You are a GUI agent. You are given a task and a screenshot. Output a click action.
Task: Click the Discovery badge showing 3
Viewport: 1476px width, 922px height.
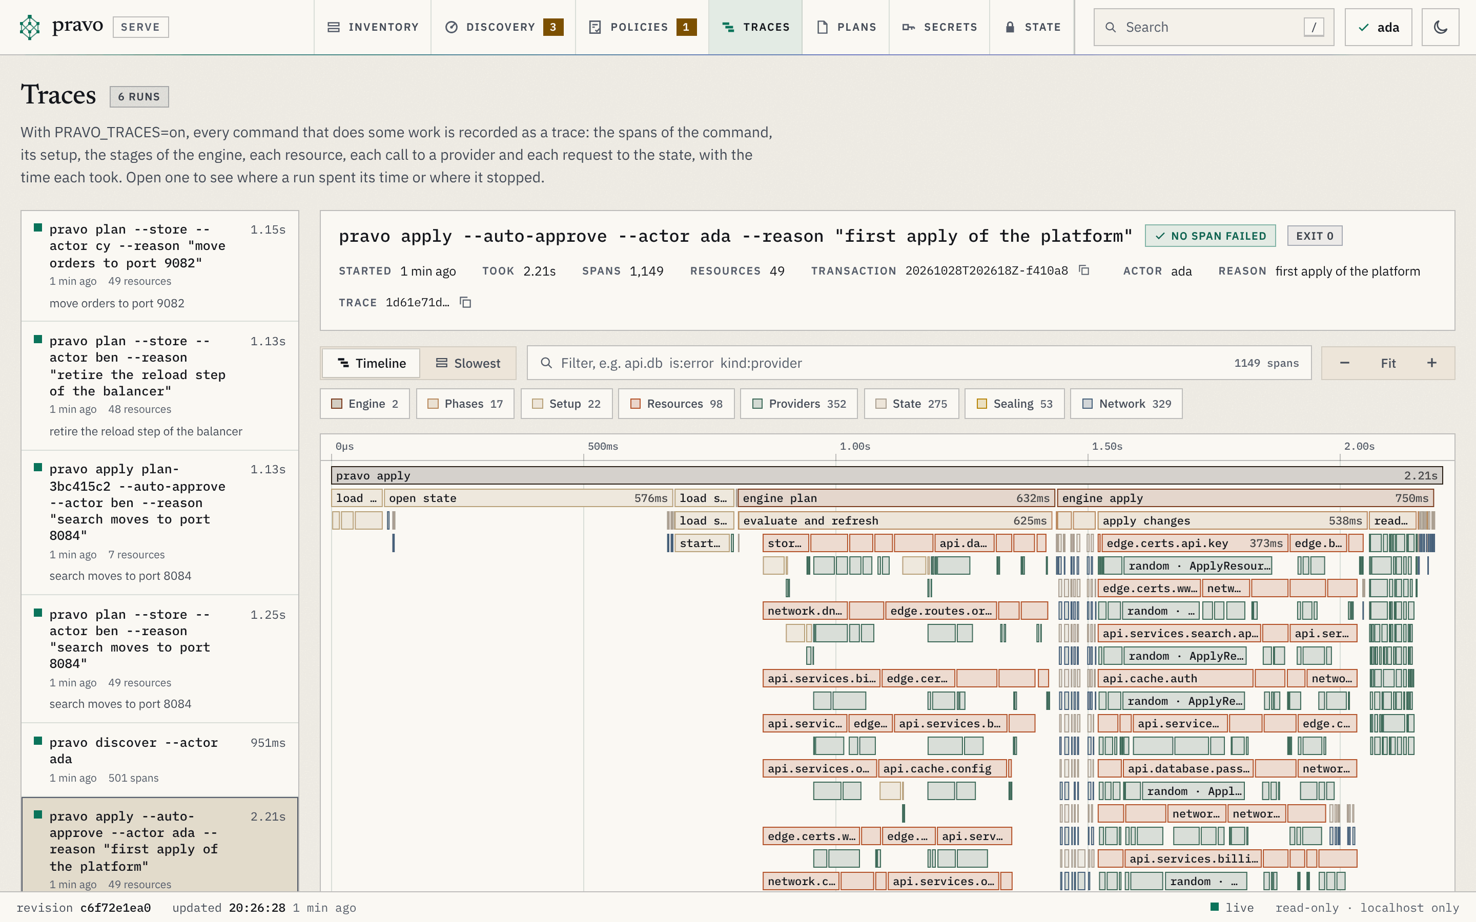click(x=552, y=27)
